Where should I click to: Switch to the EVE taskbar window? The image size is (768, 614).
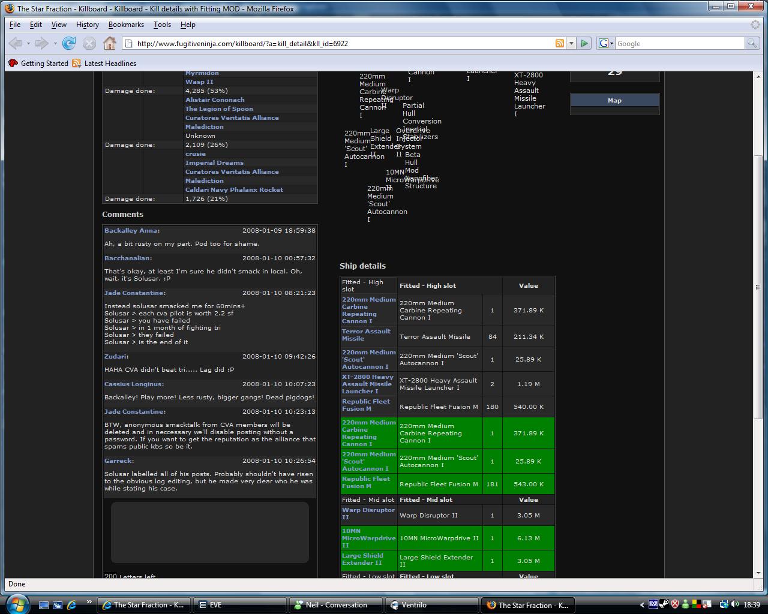[240, 605]
